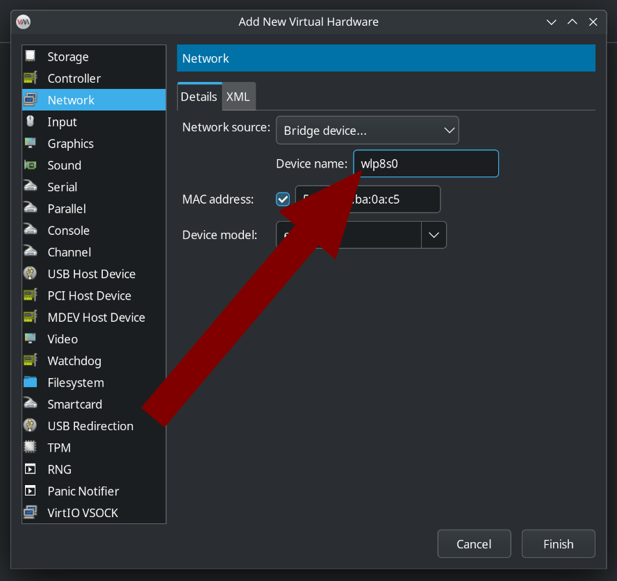Uncheck the MAC address checkbox
Viewport: 617px width, 581px height.
[x=283, y=199]
